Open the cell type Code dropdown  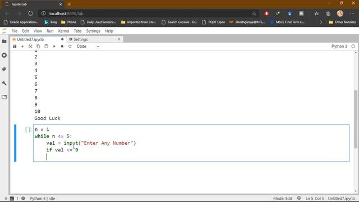click(88, 46)
